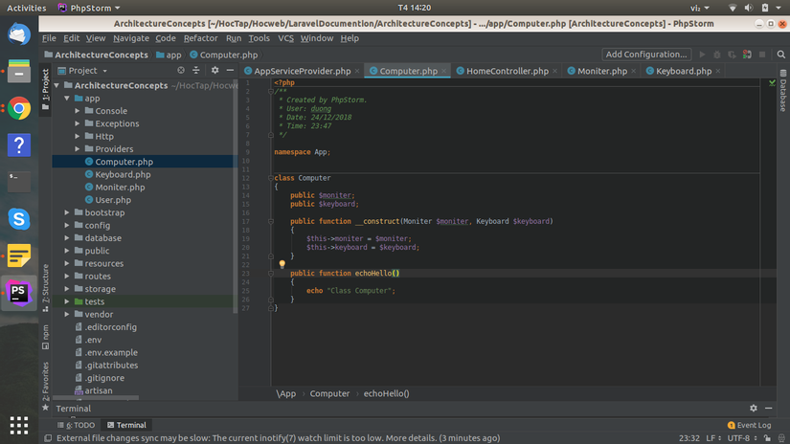Expand the Console folder in project tree
The height and width of the screenshot is (444, 790).
pos(78,111)
